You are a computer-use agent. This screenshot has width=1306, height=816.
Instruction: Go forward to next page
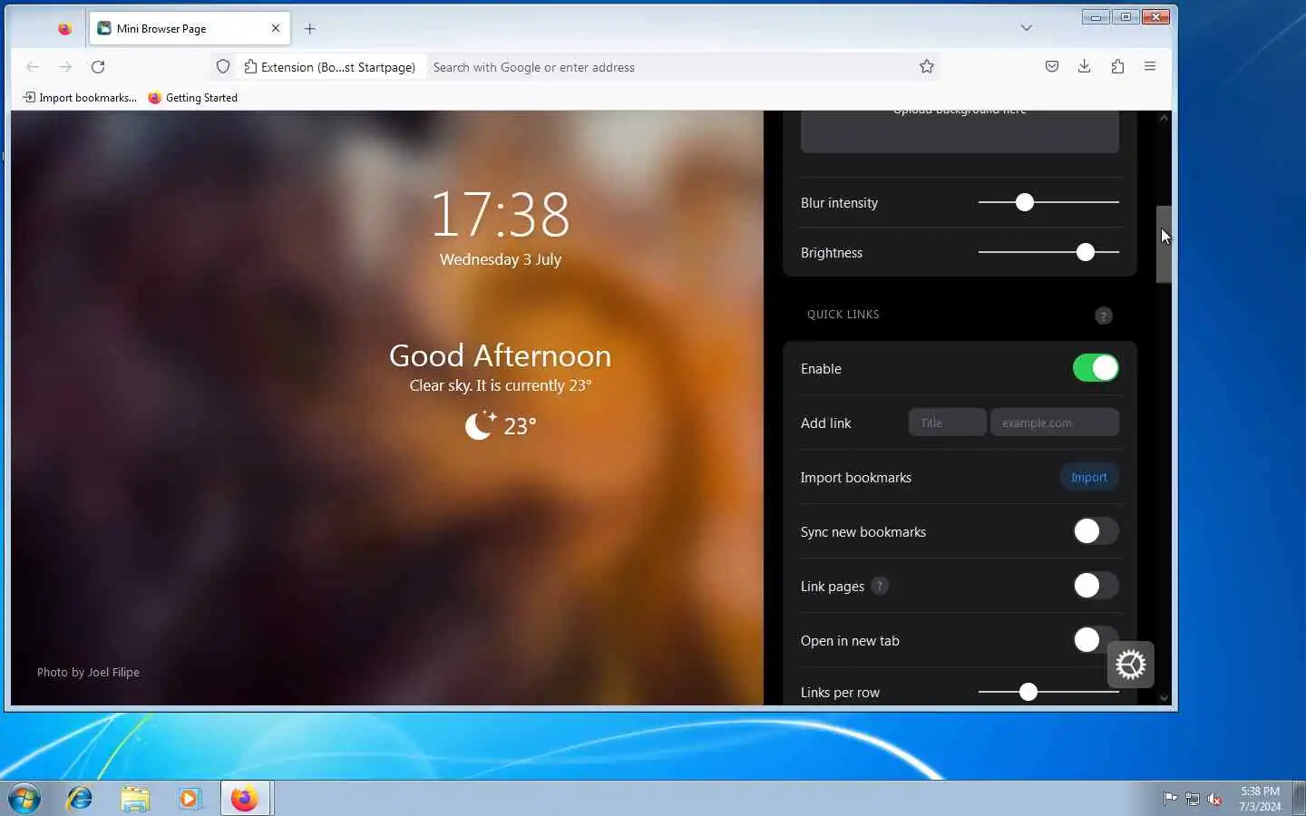[x=65, y=66]
